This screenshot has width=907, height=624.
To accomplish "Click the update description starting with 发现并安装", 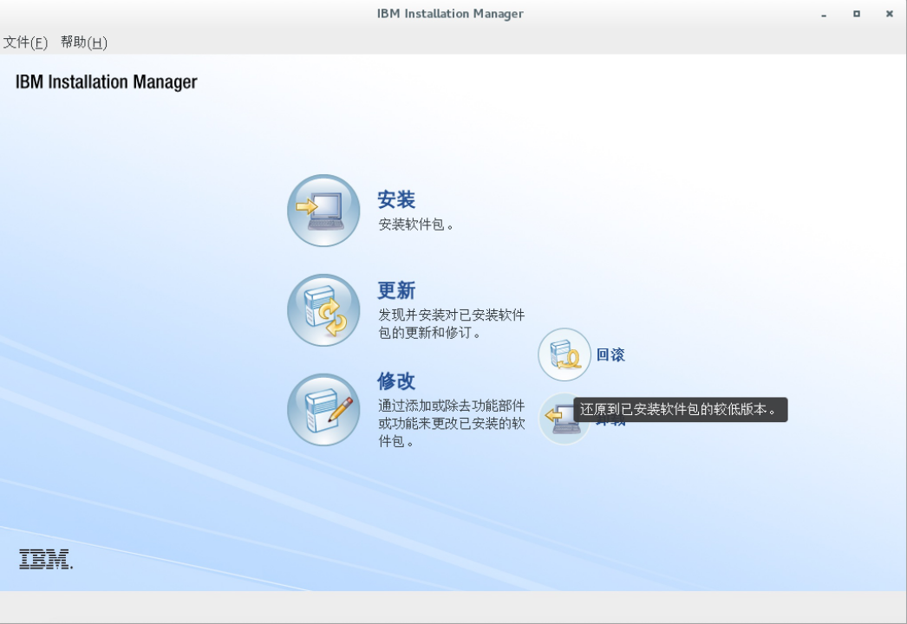I will 451,323.
